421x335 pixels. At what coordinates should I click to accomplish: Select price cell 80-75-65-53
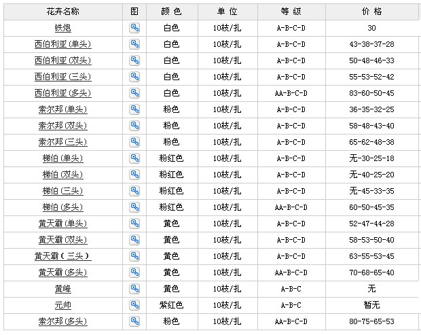[x=371, y=321]
